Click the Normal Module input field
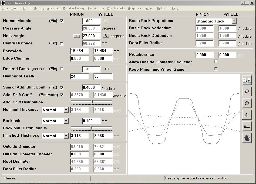This screenshot has width=256, height=184. (x=91, y=21)
